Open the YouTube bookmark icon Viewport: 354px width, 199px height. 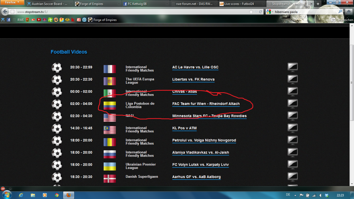tap(39, 20)
